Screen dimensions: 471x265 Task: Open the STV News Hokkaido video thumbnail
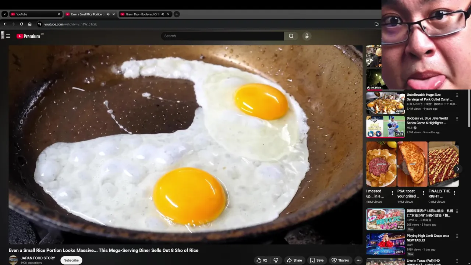pyautogui.click(x=385, y=219)
